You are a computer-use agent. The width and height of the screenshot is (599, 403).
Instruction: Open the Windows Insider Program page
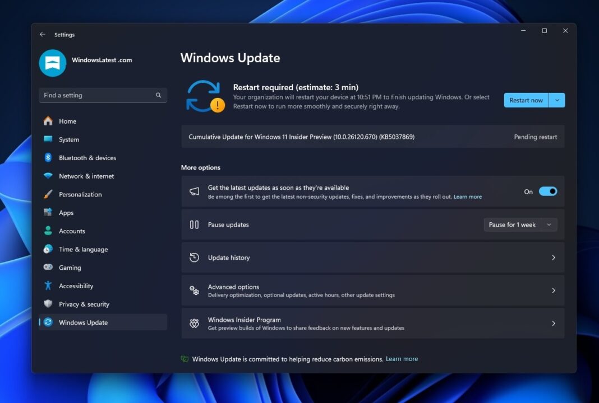(372, 323)
